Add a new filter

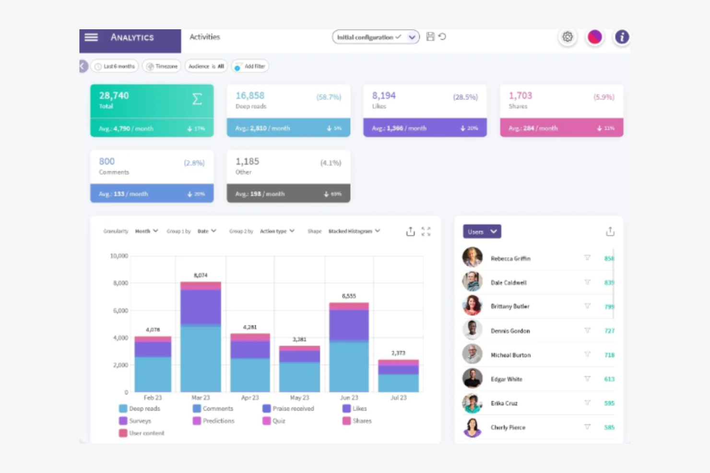tap(250, 66)
